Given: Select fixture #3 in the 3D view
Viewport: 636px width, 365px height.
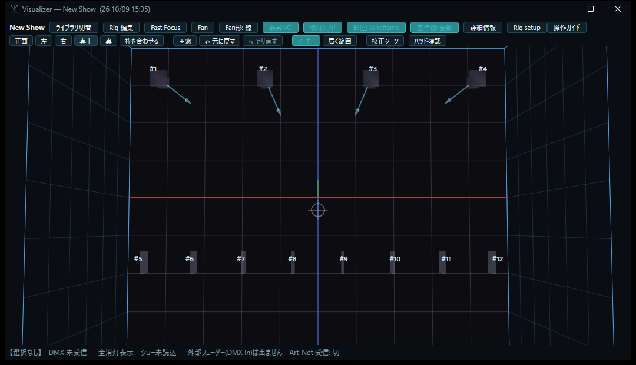Looking at the screenshot, I should tap(371, 79).
